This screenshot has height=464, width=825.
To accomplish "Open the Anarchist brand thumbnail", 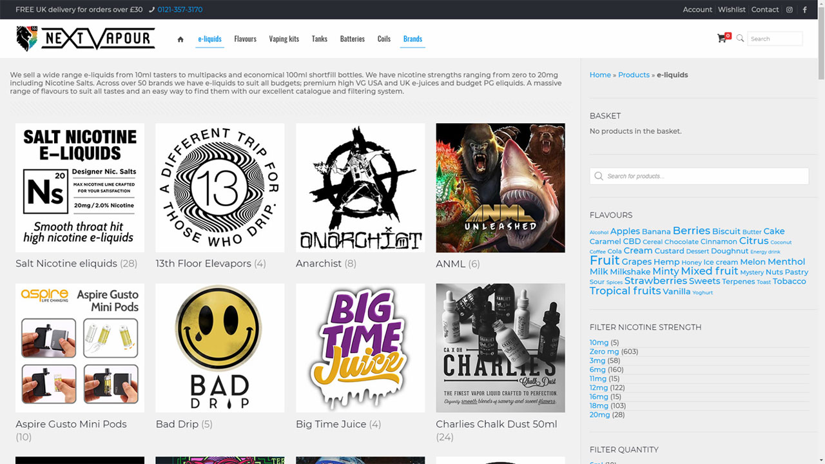I will [360, 188].
